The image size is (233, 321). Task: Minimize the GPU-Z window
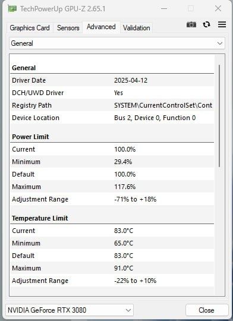point(164,8)
